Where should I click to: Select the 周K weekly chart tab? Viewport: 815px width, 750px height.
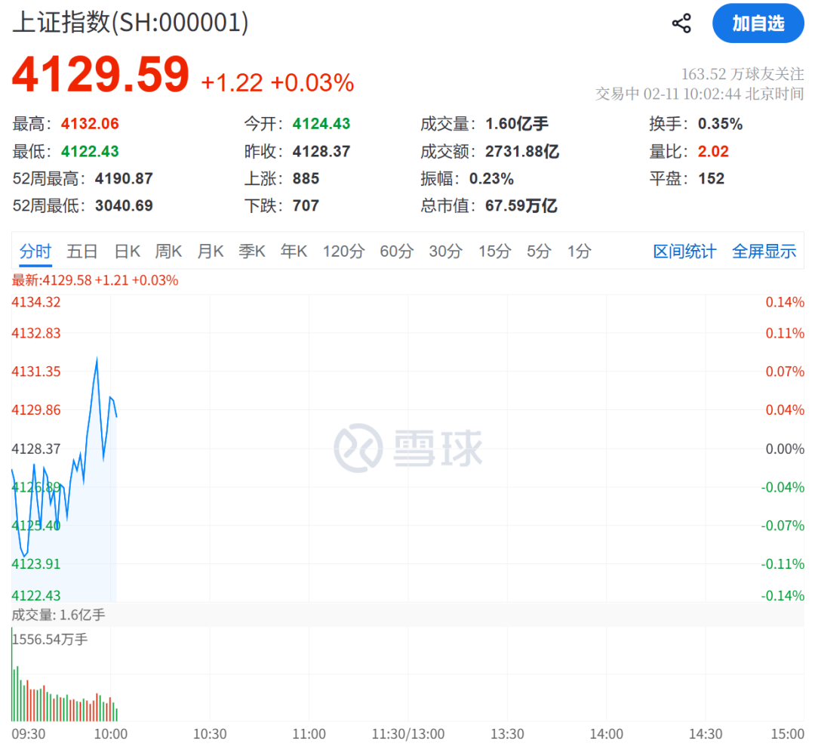168,252
